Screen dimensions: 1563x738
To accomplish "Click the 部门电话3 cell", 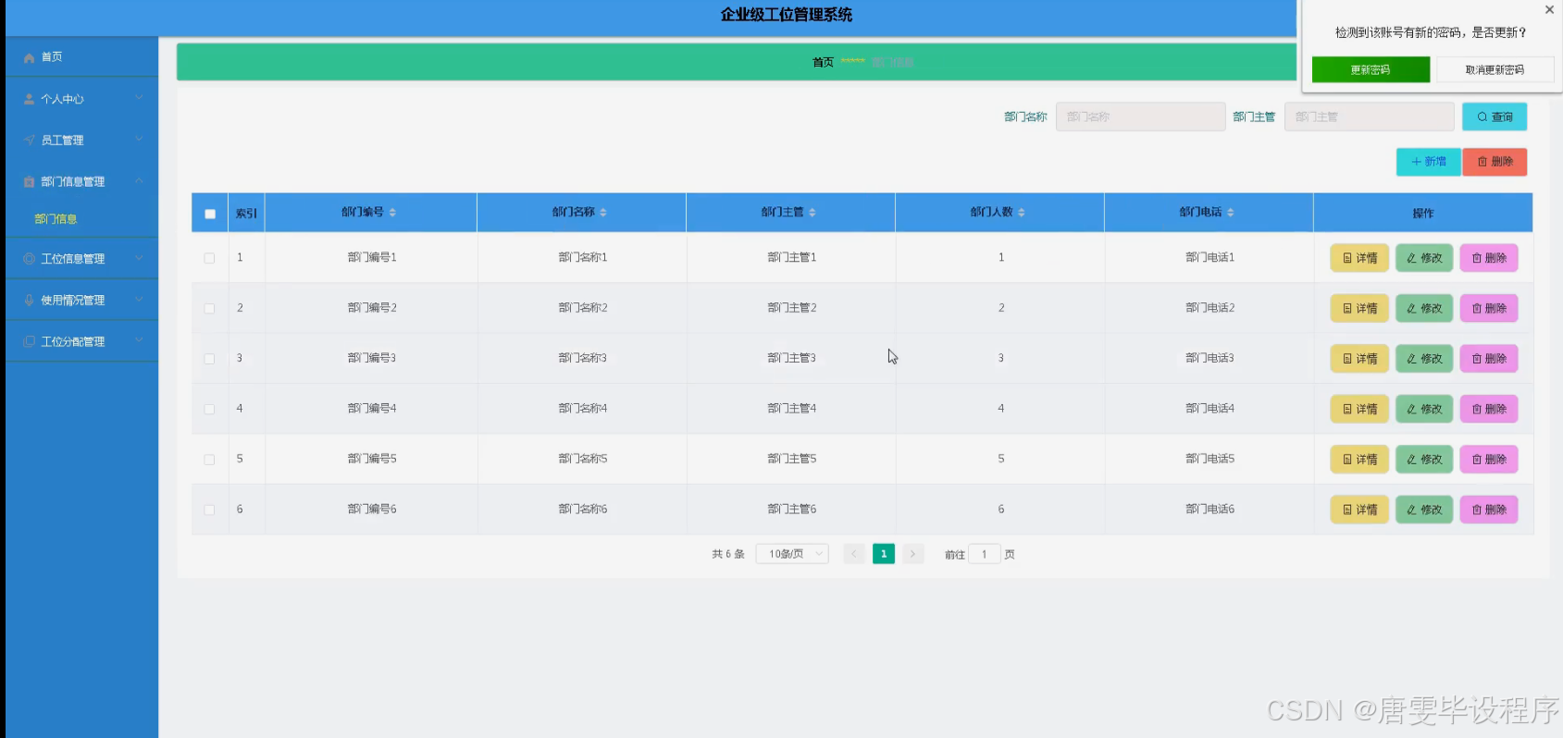I will point(1209,359).
